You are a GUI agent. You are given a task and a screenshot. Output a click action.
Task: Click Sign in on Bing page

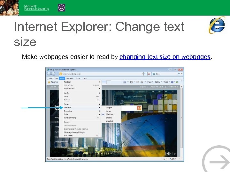coord(142,87)
